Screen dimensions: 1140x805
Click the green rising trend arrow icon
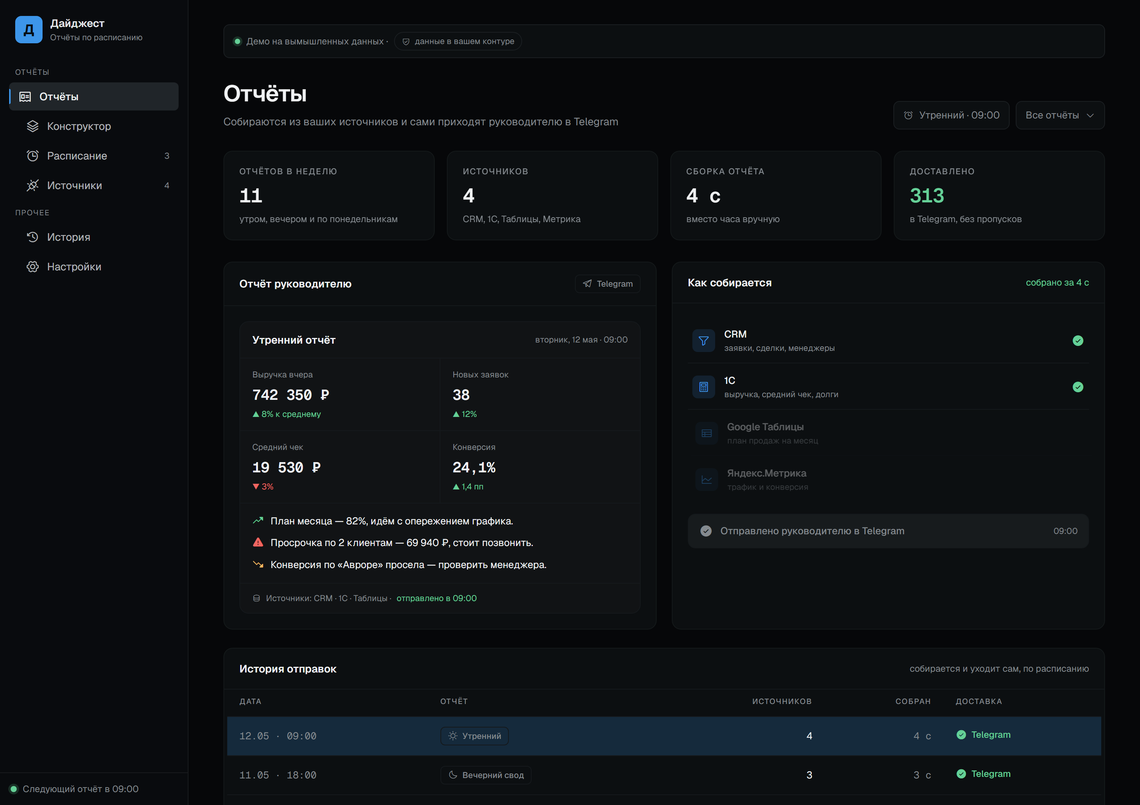258,520
